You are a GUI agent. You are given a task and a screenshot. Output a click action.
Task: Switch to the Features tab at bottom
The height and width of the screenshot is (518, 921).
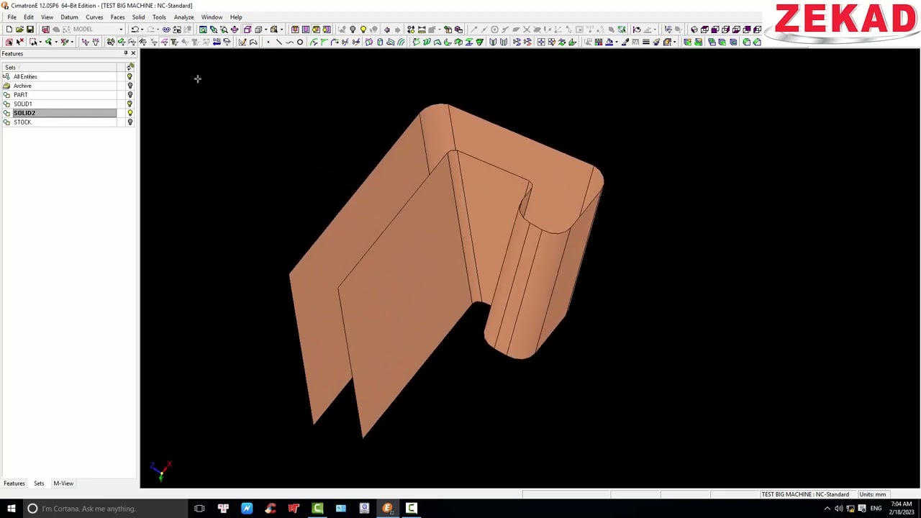tap(14, 483)
